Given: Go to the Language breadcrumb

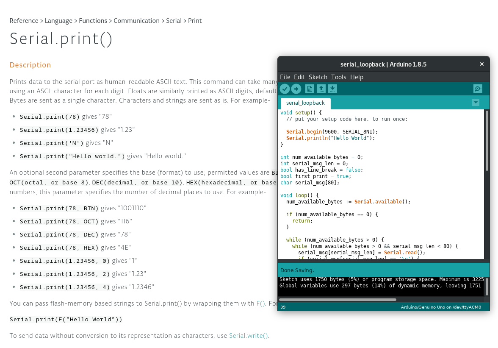Looking at the screenshot, I should click(x=58, y=21).
